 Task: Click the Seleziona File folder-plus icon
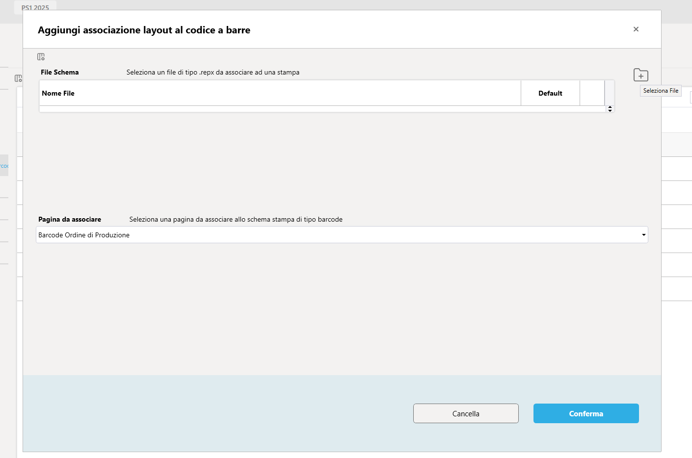click(641, 75)
